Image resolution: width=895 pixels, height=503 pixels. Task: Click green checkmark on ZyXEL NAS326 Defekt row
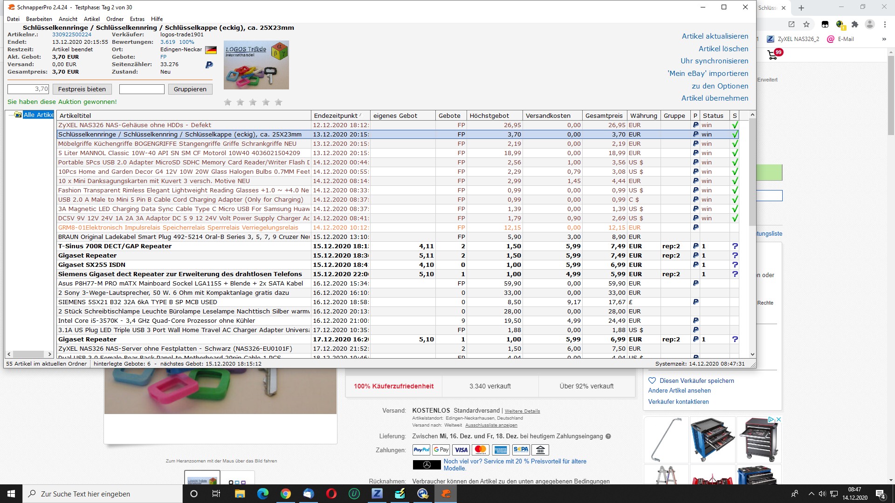pos(735,125)
